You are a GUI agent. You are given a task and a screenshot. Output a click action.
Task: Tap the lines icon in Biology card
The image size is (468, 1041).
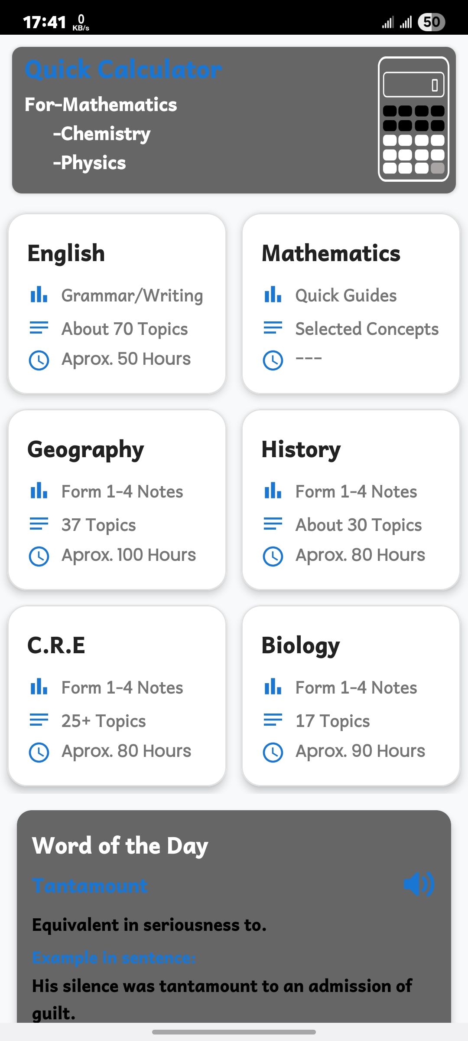tap(273, 720)
